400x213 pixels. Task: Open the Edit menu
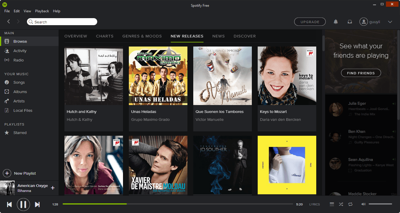coord(17,11)
